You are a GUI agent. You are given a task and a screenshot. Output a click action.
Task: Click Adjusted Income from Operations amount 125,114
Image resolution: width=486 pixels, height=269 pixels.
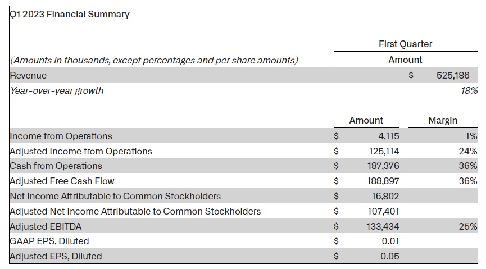(x=384, y=151)
